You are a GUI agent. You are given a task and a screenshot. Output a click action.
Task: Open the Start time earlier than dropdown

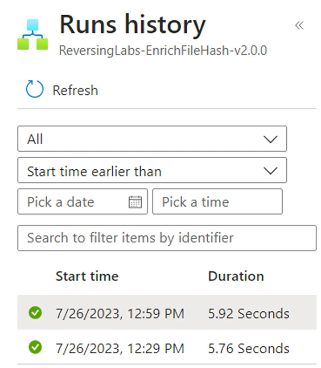pyautogui.click(x=152, y=170)
